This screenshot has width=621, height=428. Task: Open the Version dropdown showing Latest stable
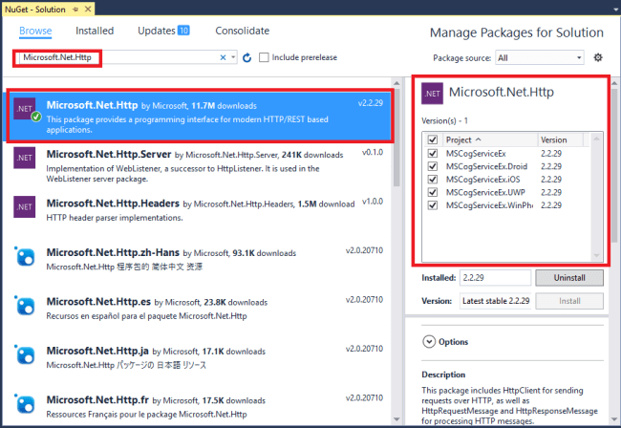(496, 301)
